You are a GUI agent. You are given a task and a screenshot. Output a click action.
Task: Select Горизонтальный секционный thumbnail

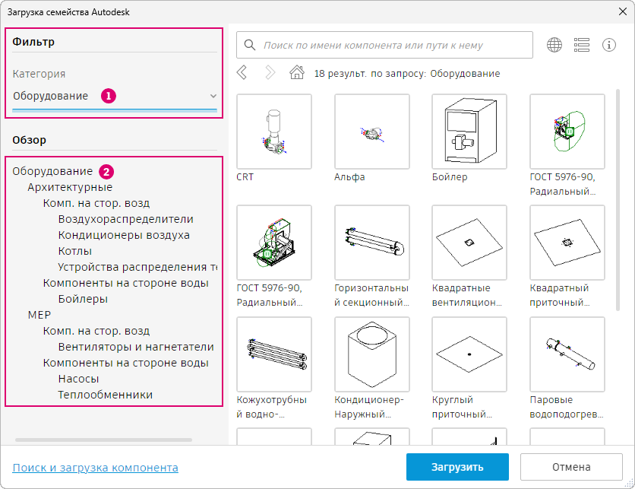coord(371,243)
